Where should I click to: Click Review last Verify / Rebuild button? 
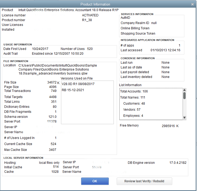(x=144, y=181)
